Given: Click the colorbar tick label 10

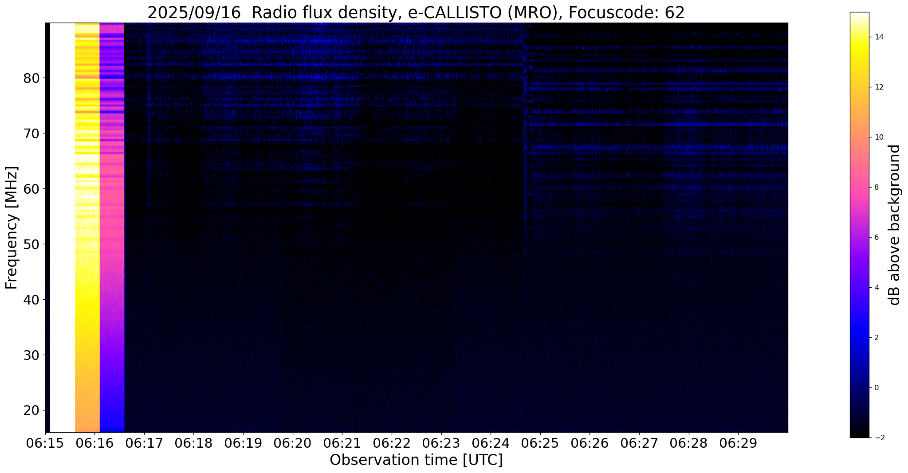Looking at the screenshot, I should tap(878, 137).
